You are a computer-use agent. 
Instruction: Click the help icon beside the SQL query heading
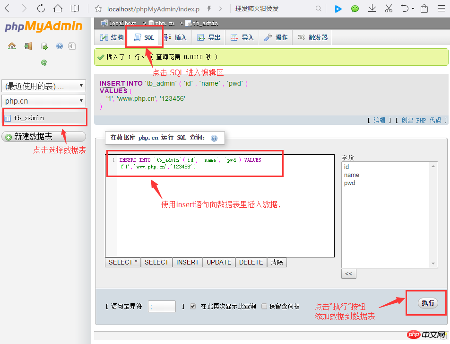click(x=215, y=138)
